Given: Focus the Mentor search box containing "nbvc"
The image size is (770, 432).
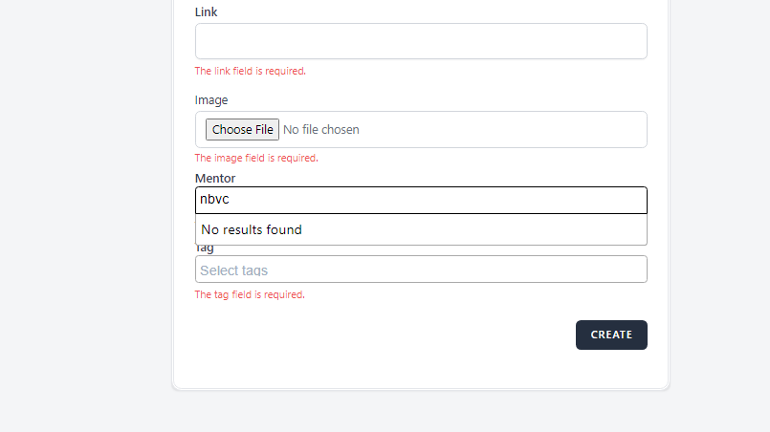Looking at the screenshot, I should point(421,200).
